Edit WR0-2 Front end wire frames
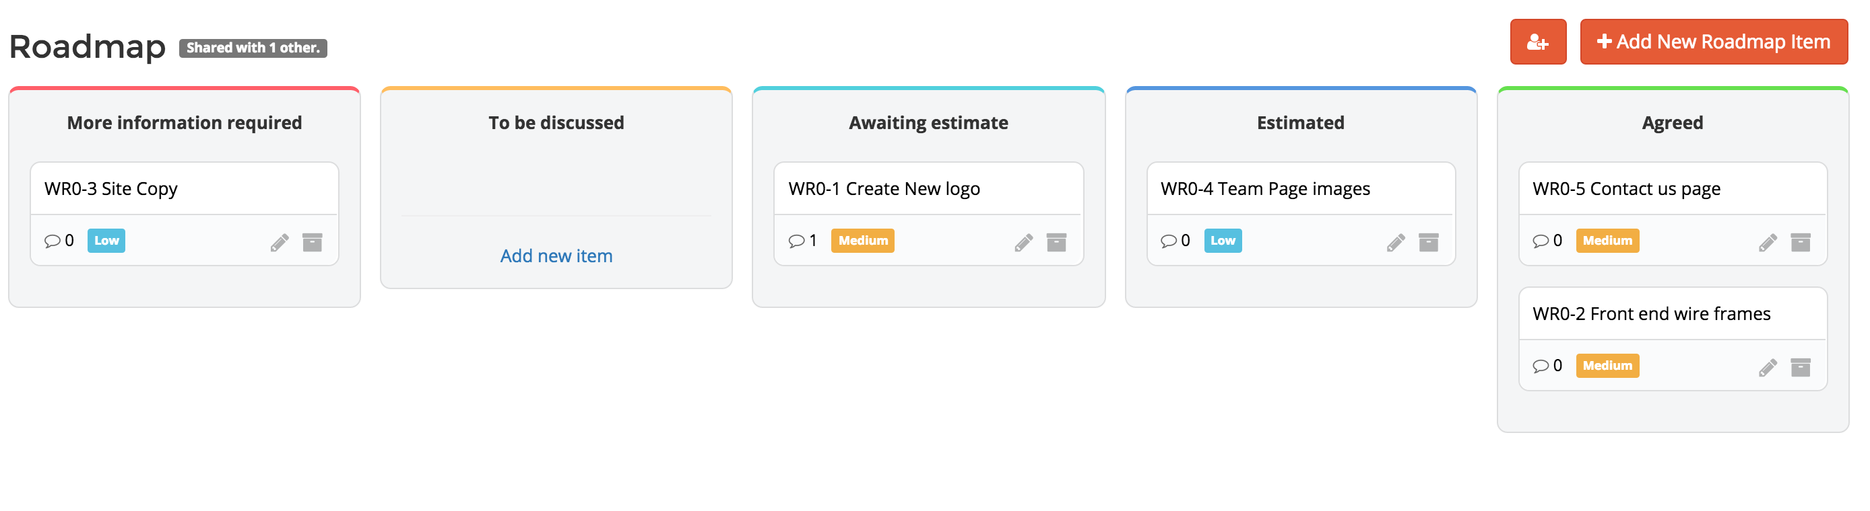 (1768, 368)
